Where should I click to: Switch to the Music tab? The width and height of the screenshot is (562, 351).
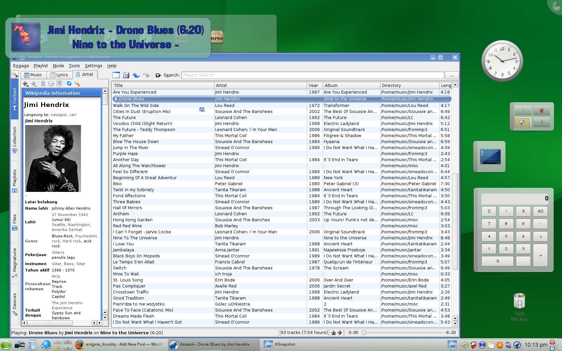33,75
